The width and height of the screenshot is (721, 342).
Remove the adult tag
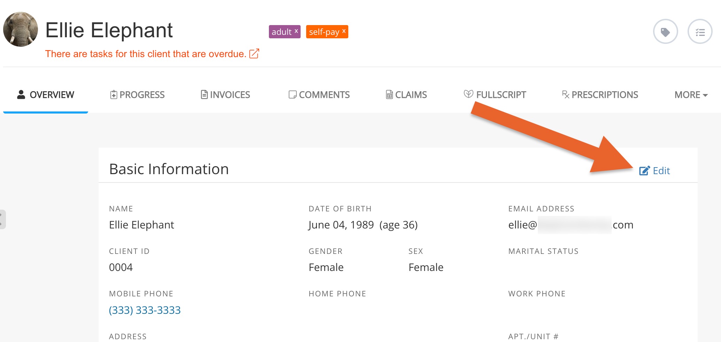point(296,31)
